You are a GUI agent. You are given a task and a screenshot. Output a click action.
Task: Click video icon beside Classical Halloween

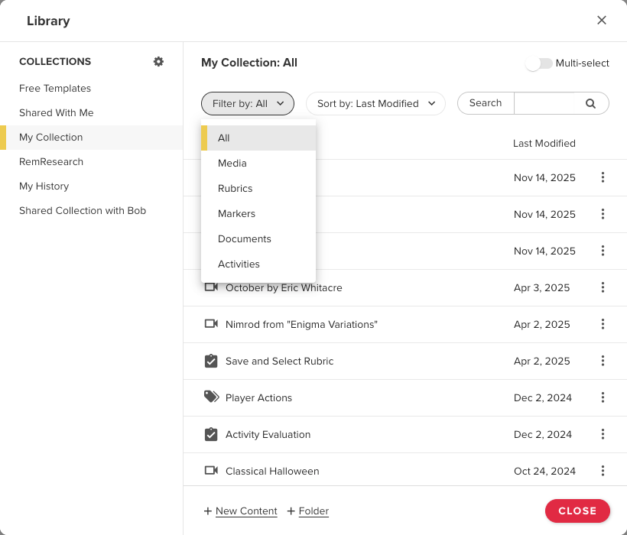click(x=211, y=471)
